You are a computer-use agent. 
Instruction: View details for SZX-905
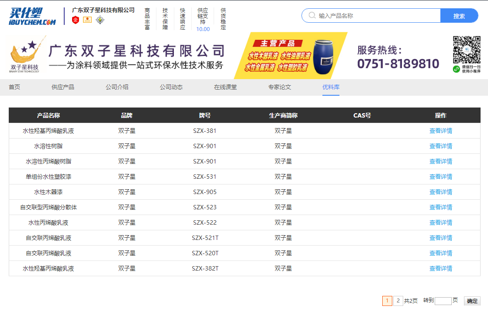(441, 192)
